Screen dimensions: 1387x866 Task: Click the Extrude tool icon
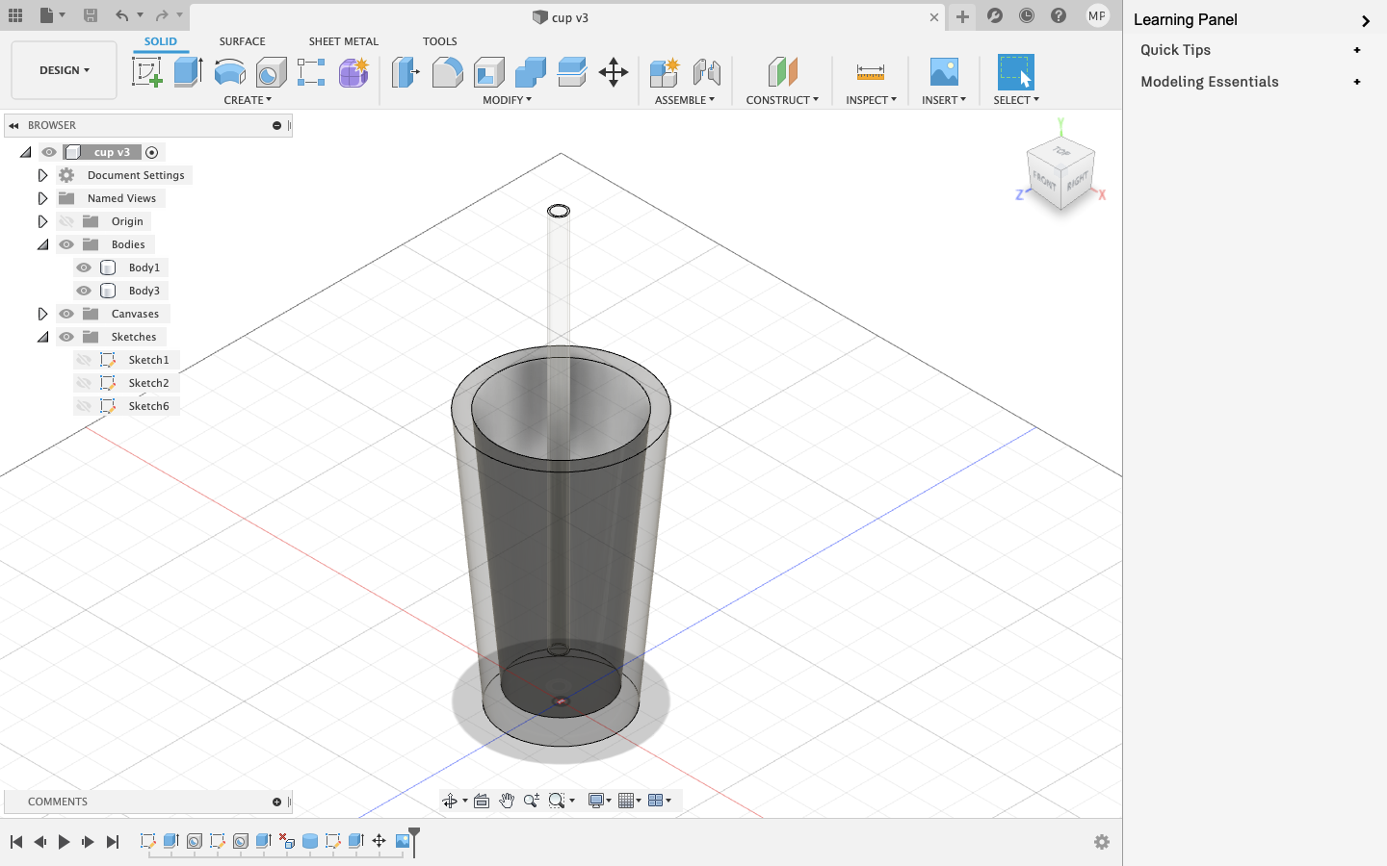188,72
